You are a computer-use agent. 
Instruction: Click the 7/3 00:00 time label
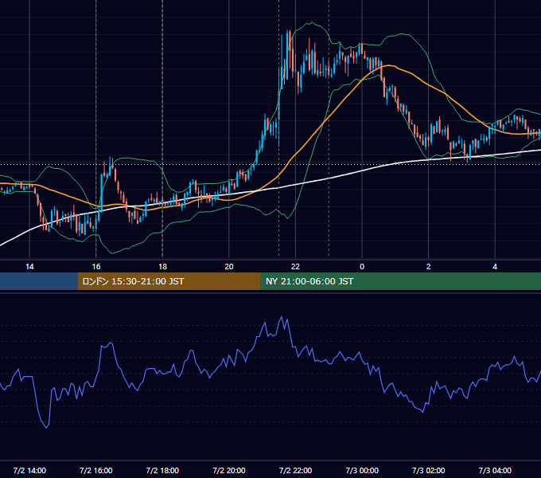click(362, 470)
